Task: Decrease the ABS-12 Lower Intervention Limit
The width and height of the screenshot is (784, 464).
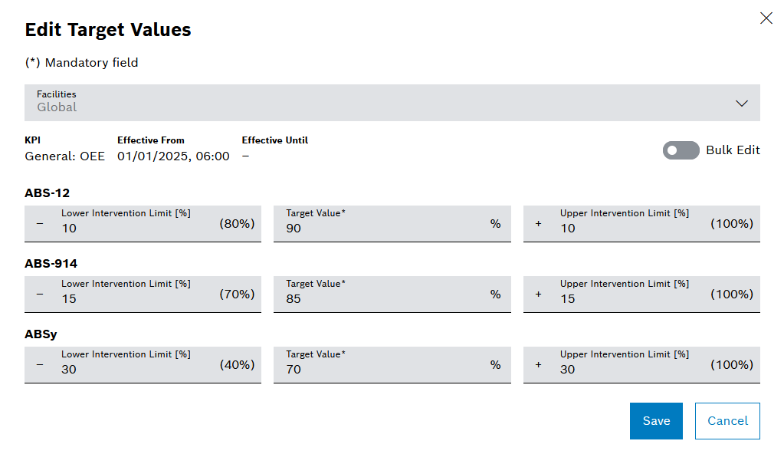Action: pos(40,223)
